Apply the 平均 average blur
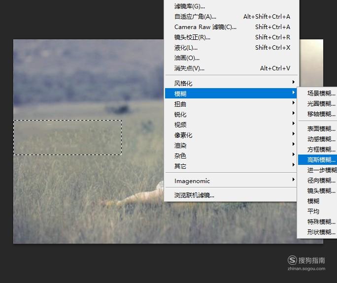337x283 pixels. click(x=317, y=211)
